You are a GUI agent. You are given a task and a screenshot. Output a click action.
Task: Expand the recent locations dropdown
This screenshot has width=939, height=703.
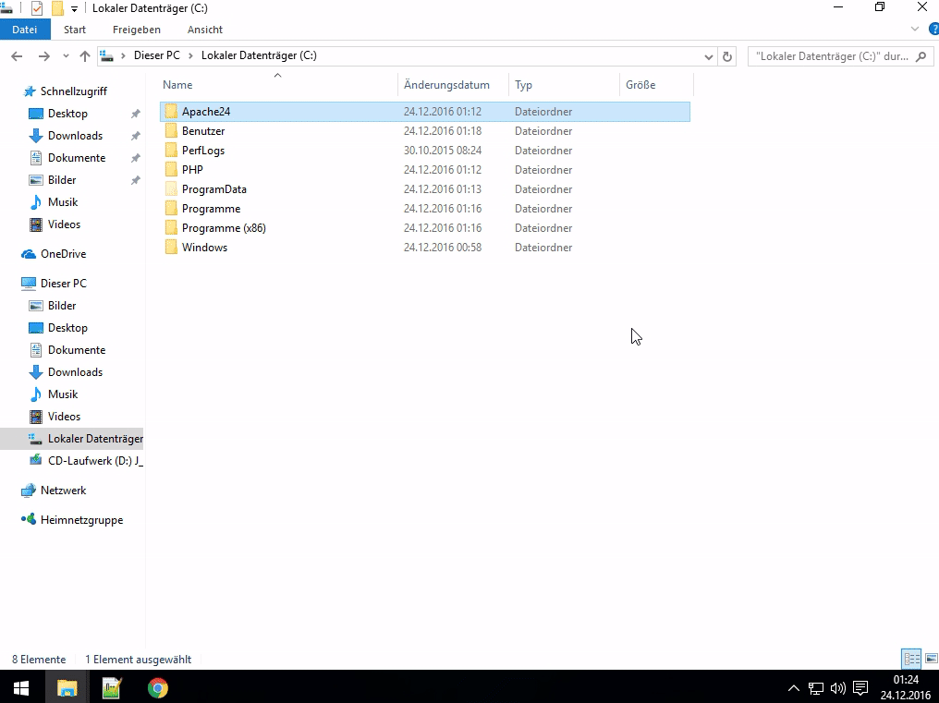tap(66, 56)
